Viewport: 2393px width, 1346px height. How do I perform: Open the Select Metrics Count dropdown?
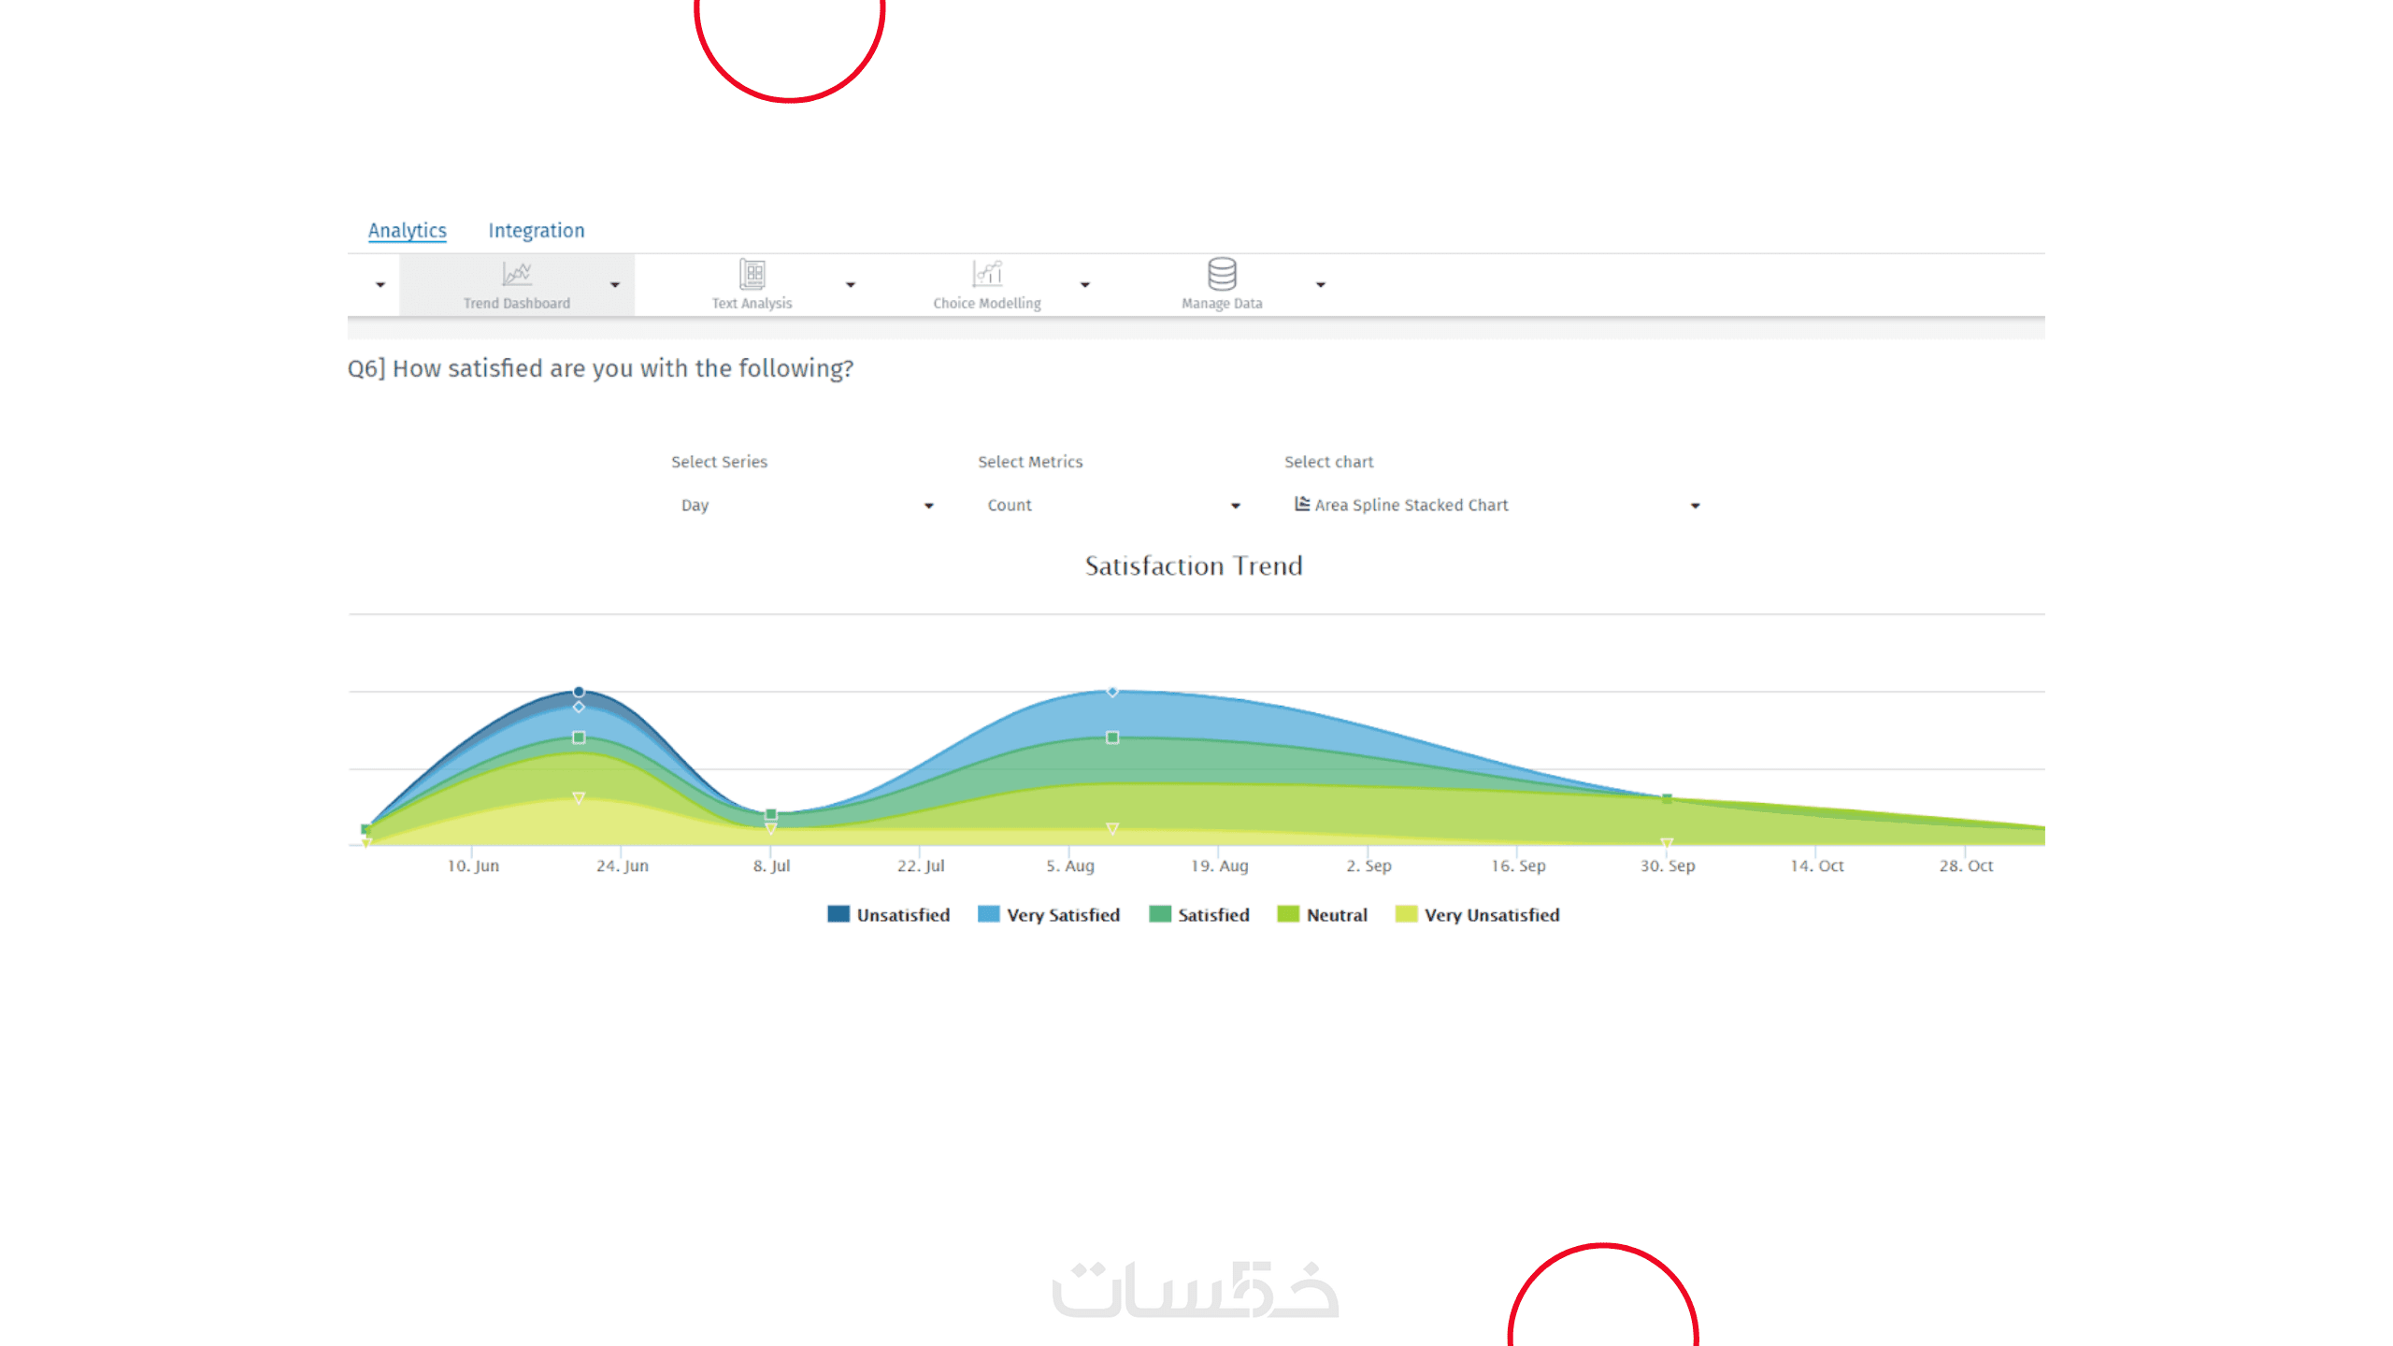(x=1235, y=506)
